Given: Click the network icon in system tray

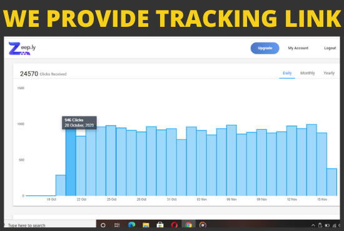Looking at the screenshot, I should pyautogui.click(x=334, y=225).
